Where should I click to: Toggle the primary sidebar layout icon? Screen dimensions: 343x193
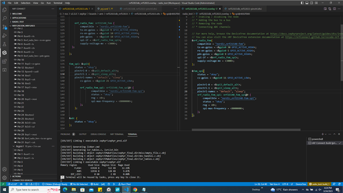[302, 3]
